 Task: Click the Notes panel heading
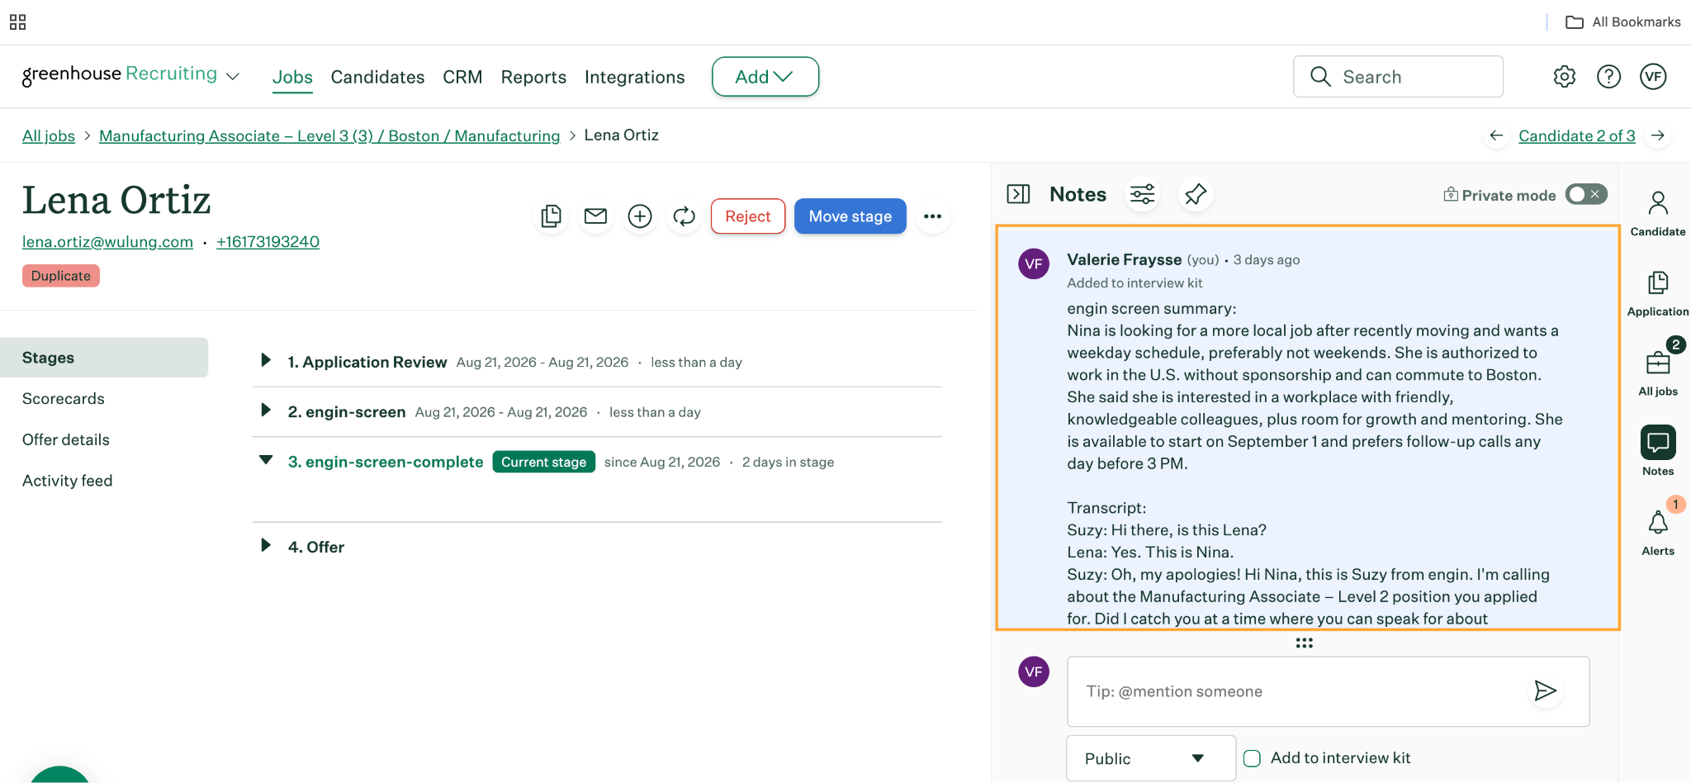[1078, 194]
